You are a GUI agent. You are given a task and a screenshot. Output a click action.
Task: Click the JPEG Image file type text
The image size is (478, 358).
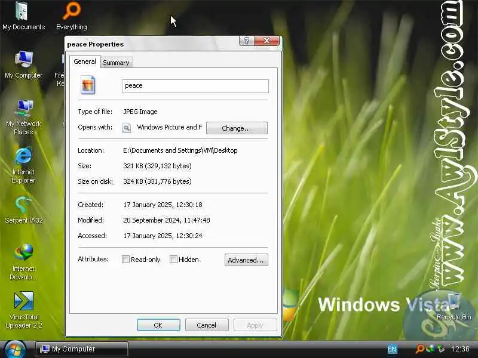[x=140, y=112]
